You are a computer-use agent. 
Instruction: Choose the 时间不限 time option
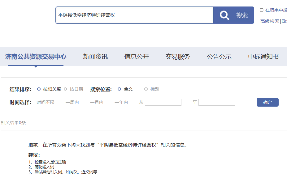tap(46, 102)
